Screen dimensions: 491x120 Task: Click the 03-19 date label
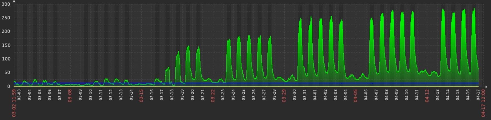182,95
